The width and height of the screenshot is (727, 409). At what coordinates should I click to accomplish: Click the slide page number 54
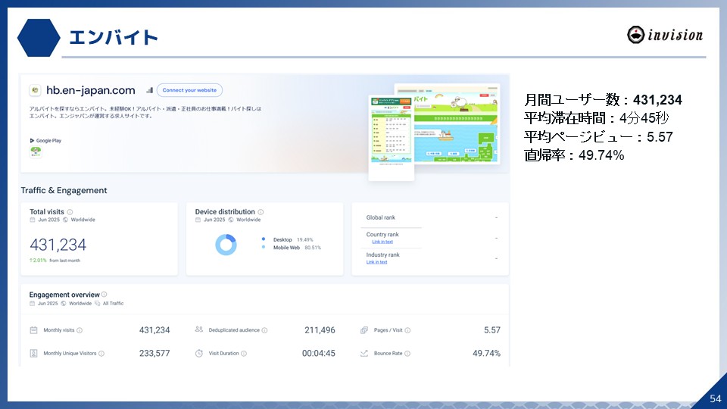coord(716,399)
